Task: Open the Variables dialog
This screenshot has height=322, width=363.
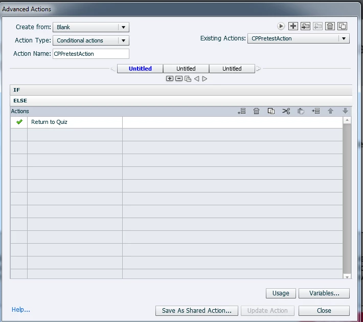Action: [324, 293]
